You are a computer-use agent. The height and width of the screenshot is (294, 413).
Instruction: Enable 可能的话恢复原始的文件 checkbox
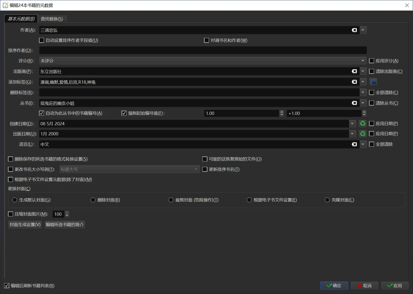(205, 159)
